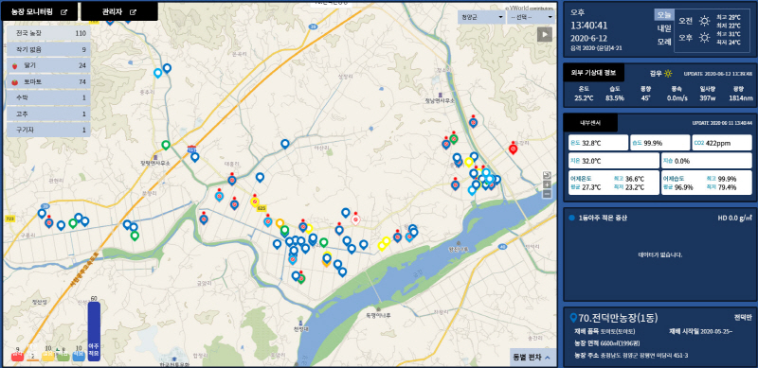Viewport: 758px width, 368px height.
Task: Click the strawberry icon in 딸기 row
Action: [15, 65]
